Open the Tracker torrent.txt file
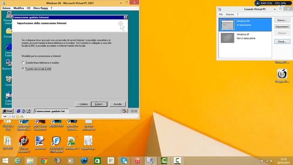The image size is (293, 165). pyautogui.click(x=88, y=125)
